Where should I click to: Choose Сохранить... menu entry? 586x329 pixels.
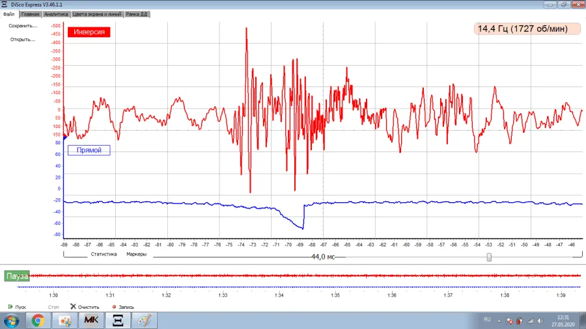click(x=23, y=26)
